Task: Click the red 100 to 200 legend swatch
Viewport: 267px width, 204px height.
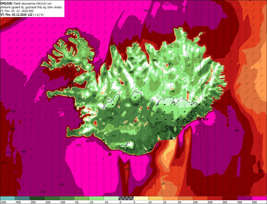Action: (200, 198)
